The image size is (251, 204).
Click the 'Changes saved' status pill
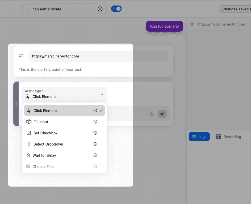[x=235, y=9]
